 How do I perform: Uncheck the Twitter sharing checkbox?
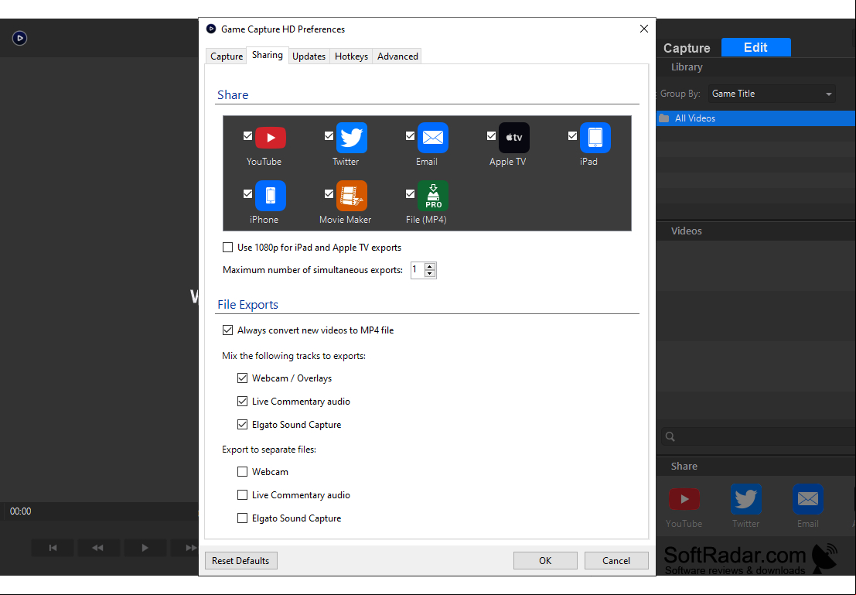coord(329,136)
